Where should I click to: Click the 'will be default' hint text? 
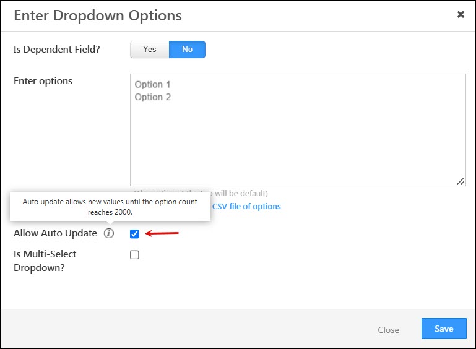click(x=241, y=193)
